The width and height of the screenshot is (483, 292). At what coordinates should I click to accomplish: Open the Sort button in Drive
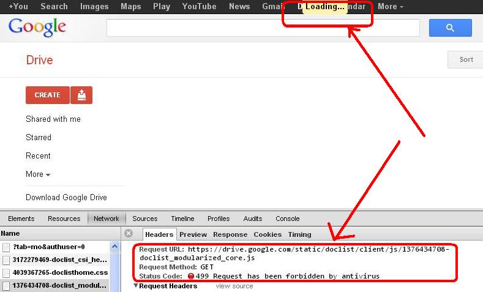coord(466,59)
